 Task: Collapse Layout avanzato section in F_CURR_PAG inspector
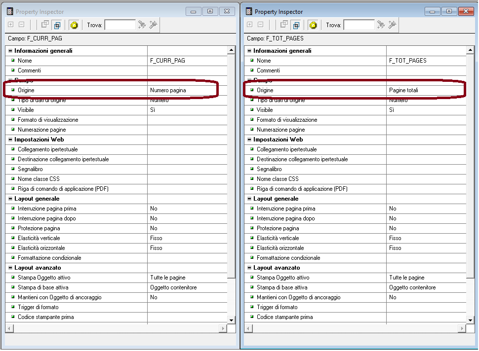click(10, 268)
